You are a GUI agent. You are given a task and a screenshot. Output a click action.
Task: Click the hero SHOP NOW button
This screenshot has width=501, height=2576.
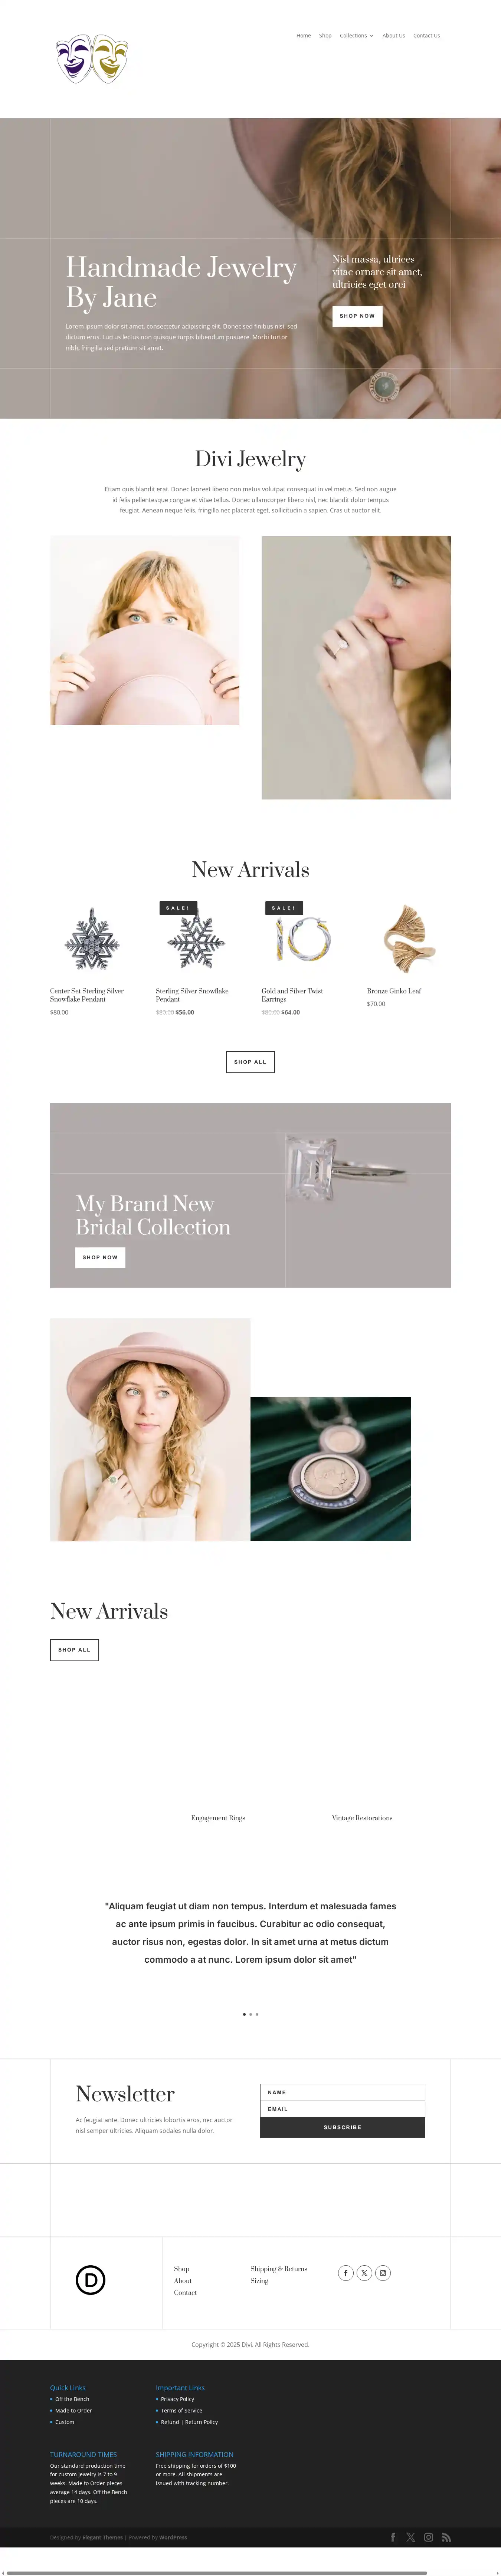[357, 316]
